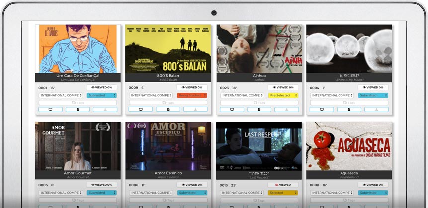
Task: Open the Being Studied status dropdown
Action: 192,95
